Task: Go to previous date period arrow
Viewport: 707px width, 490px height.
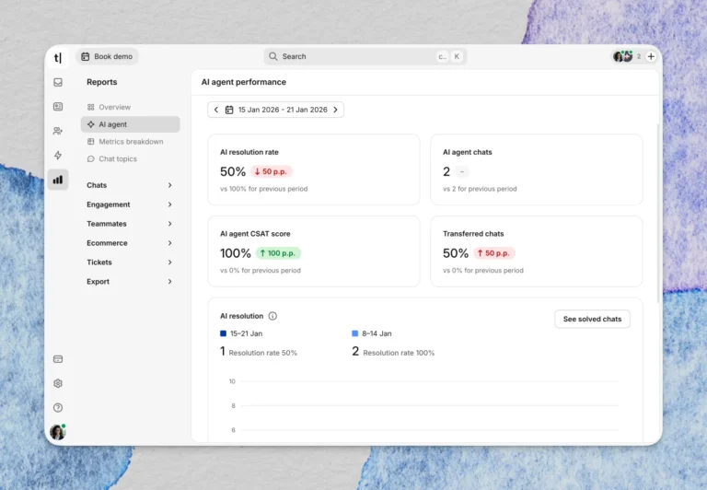Action: (x=216, y=110)
